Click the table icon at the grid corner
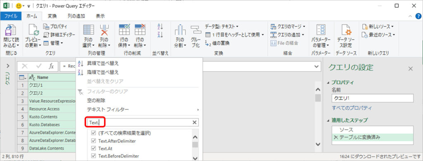 22,77
